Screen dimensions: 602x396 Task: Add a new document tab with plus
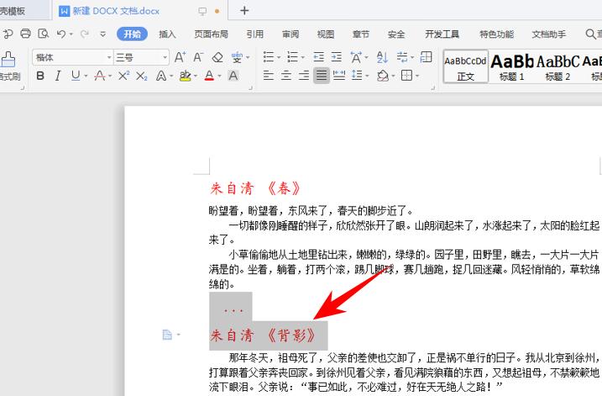(x=244, y=11)
